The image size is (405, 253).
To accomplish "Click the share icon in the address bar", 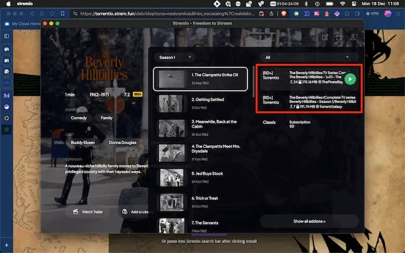I will pos(271,14).
